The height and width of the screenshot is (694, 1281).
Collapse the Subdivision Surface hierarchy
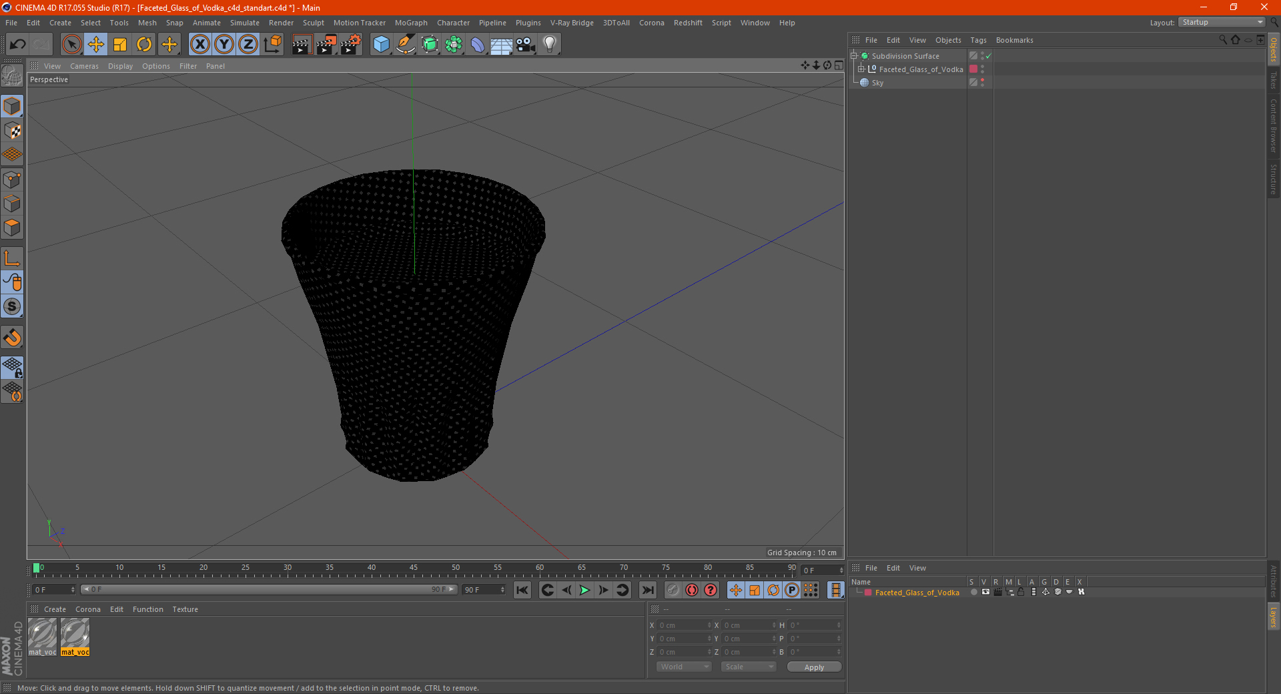(853, 56)
